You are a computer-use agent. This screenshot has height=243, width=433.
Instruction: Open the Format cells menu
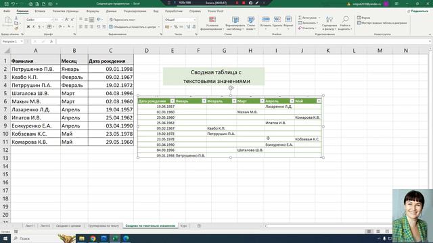[288, 24]
